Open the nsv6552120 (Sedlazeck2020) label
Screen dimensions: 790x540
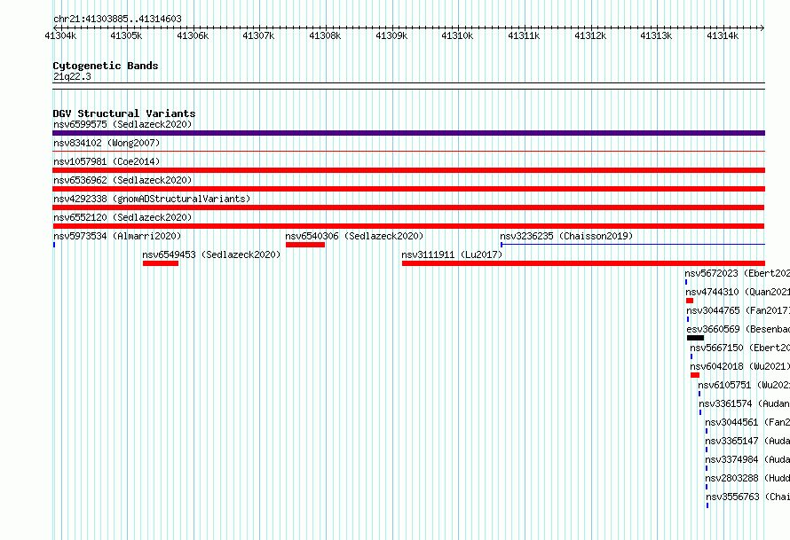pyautogui.click(x=122, y=217)
